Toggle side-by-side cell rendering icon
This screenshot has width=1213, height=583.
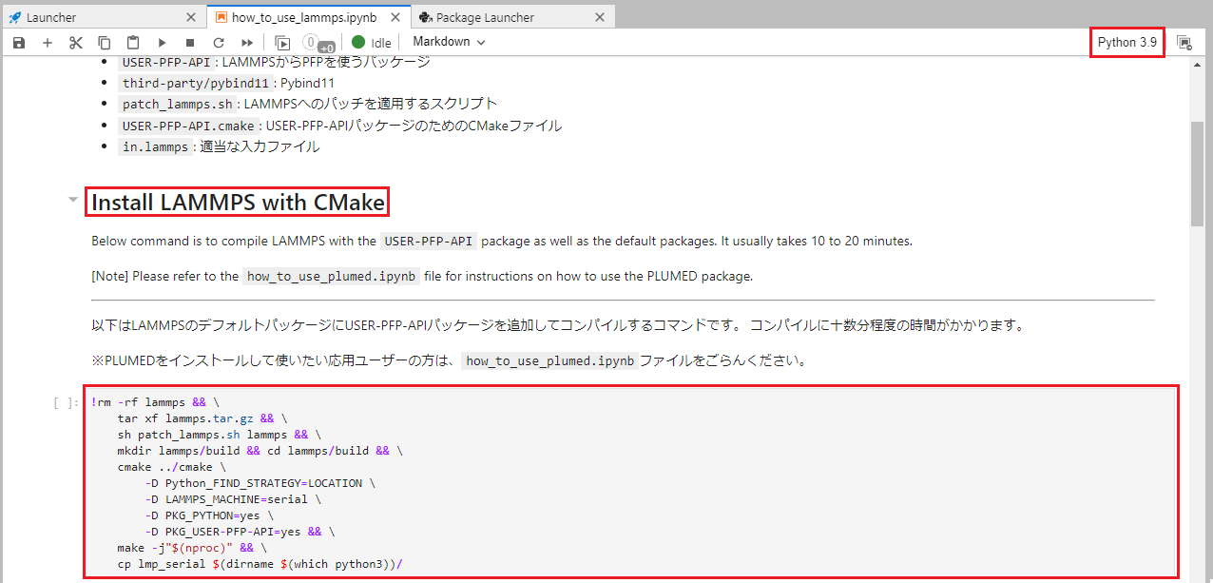click(x=281, y=42)
